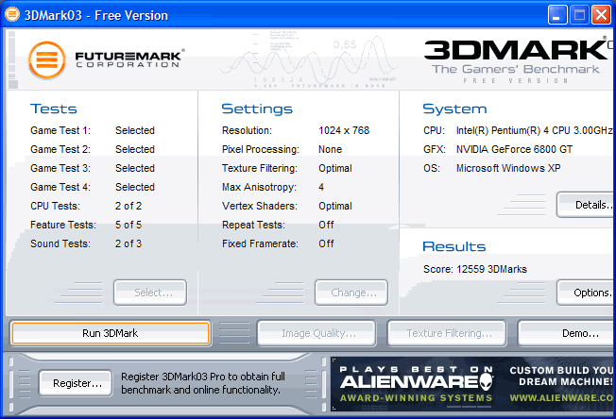Open the Select tests dialog

[150, 293]
